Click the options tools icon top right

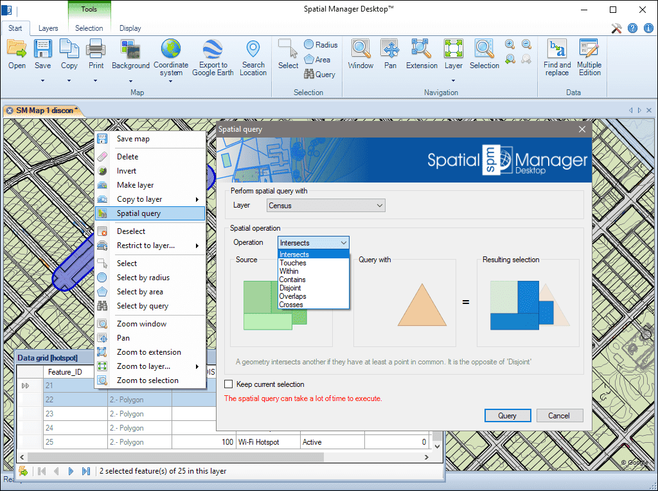pos(616,28)
